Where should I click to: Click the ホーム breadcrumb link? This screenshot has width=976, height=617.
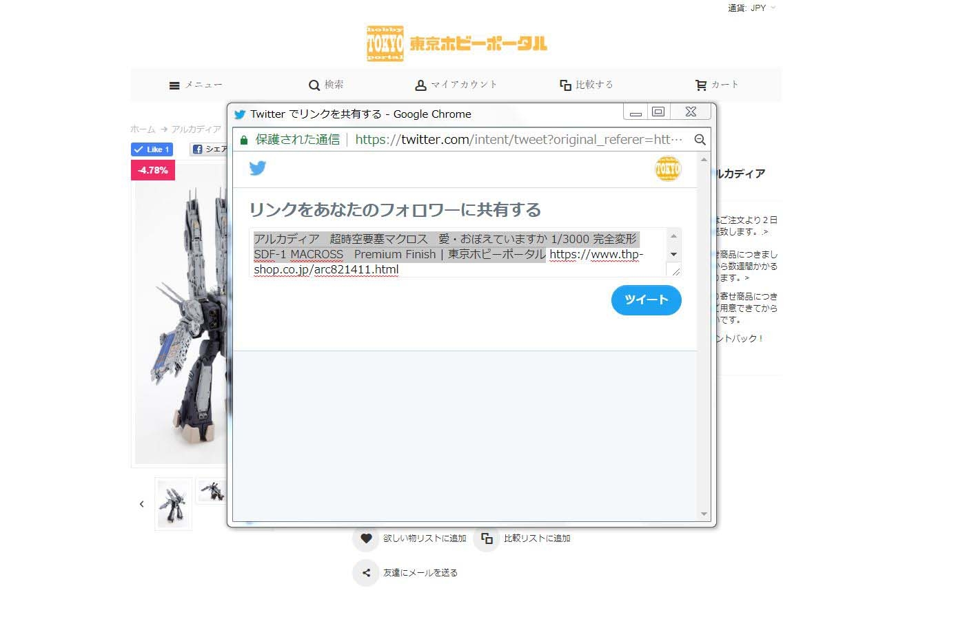pyautogui.click(x=143, y=129)
